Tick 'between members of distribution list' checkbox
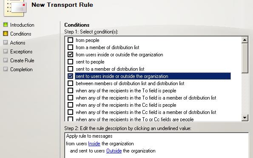Screen dimensions: 253x158 click(70, 83)
